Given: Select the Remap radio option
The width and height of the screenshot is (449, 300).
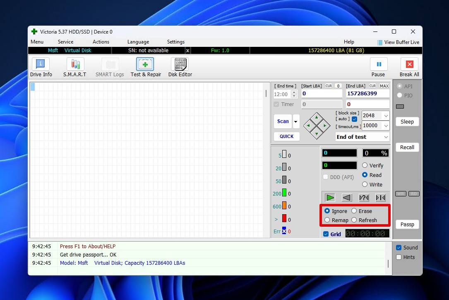Looking at the screenshot, I should point(327,220).
